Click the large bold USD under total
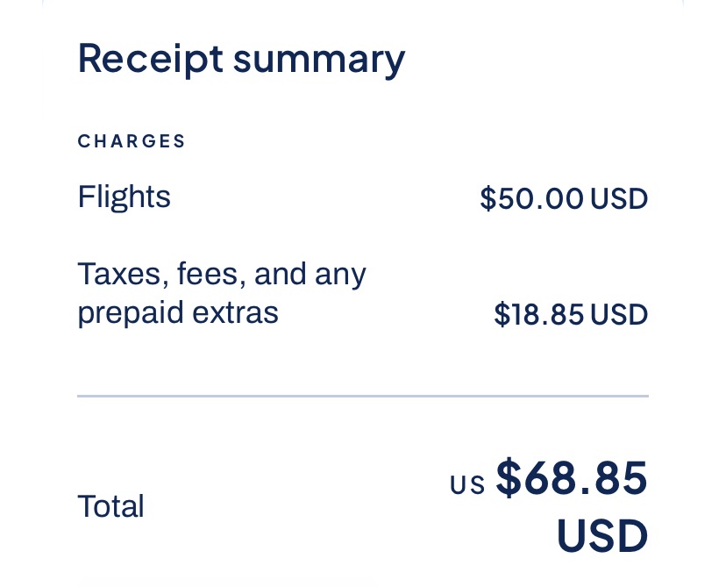726x587 pixels. [602, 536]
